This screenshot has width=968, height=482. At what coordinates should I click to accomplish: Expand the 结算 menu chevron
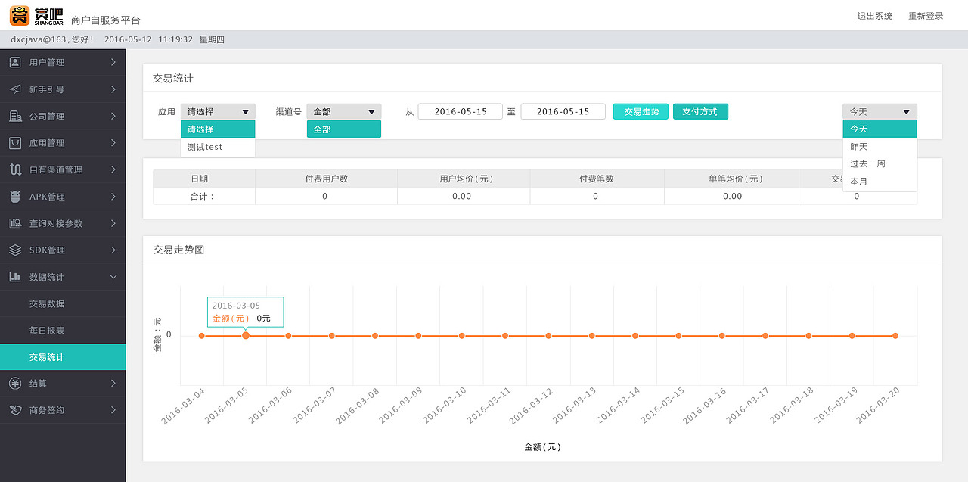pyautogui.click(x=113, y=384)
